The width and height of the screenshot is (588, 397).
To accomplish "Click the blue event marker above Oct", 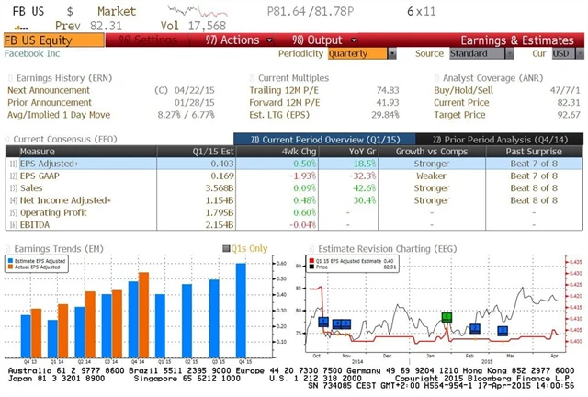I will point(323,321).
